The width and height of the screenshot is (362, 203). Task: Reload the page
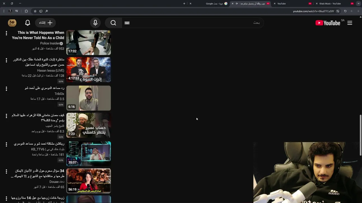tap(345, 11)
